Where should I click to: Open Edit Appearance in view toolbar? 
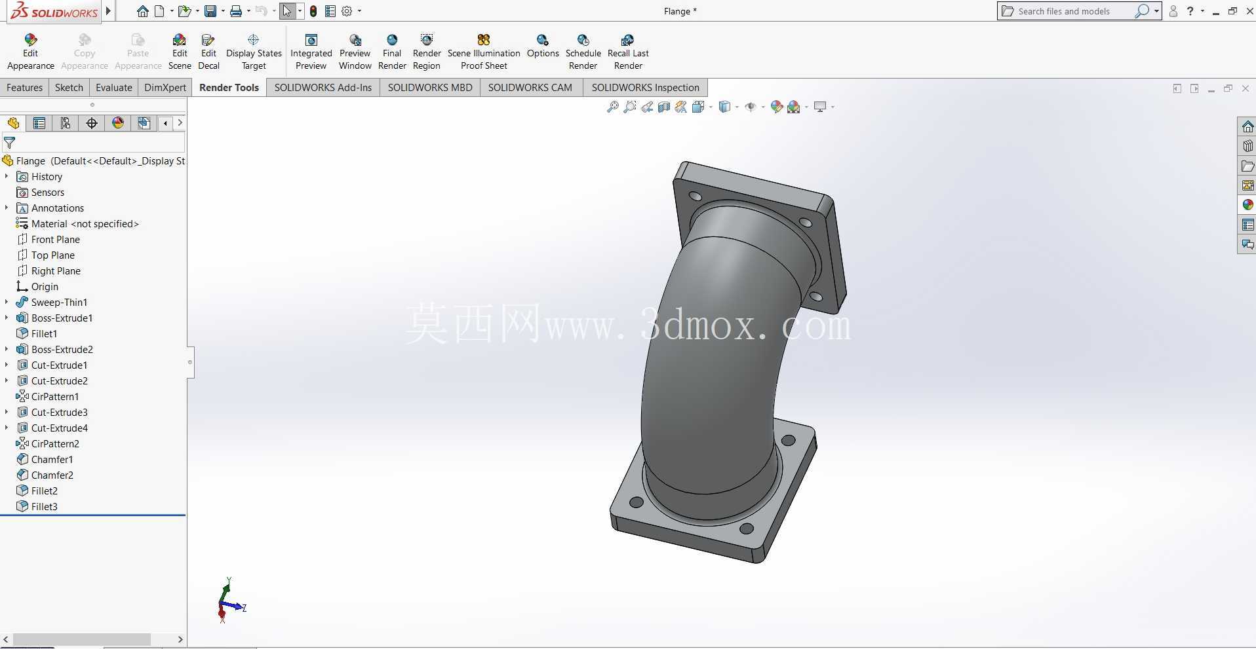(x=777, y=107)
